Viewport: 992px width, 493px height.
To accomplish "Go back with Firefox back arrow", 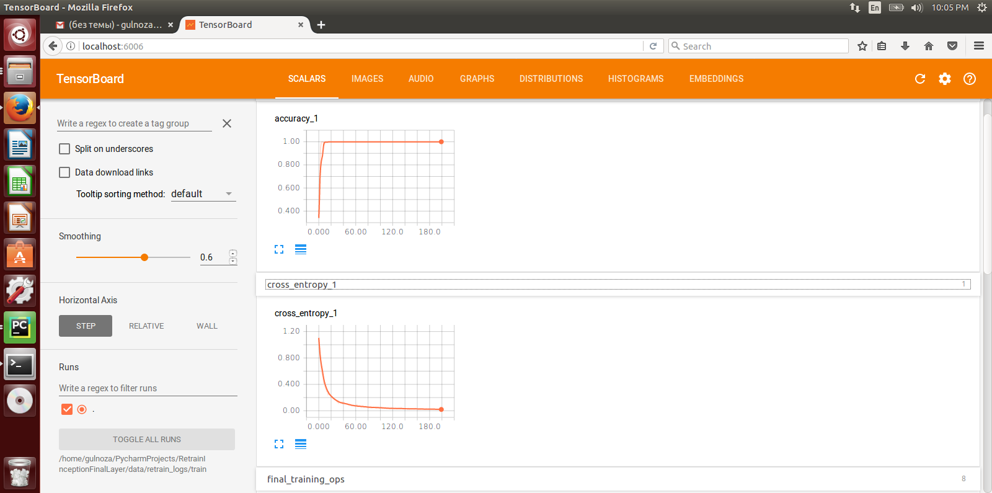I will (x=53, y=46).
